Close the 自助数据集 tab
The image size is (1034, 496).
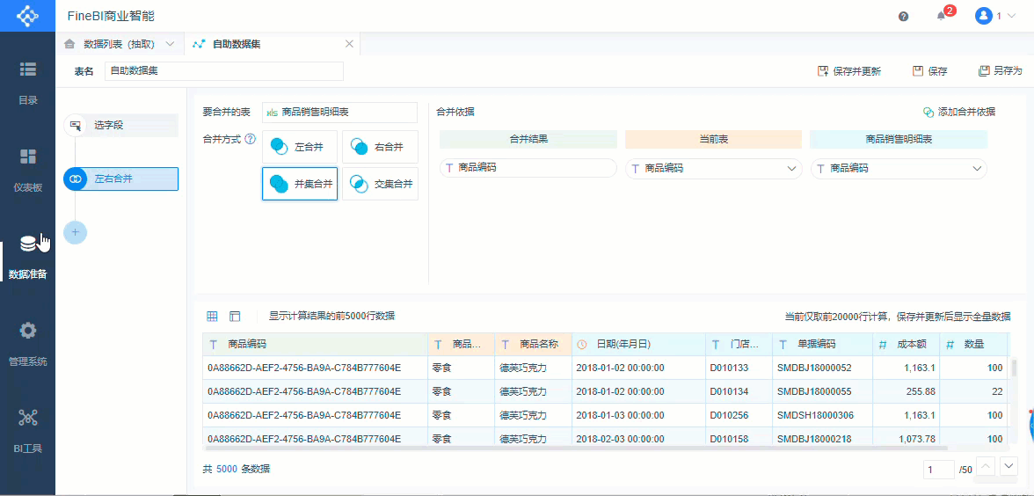pos(350,44)
